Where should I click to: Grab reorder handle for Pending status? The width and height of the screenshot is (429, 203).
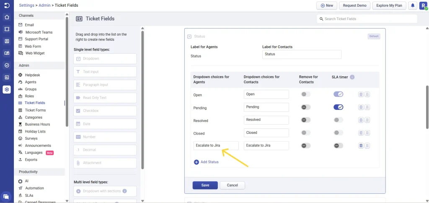point(367,107)
